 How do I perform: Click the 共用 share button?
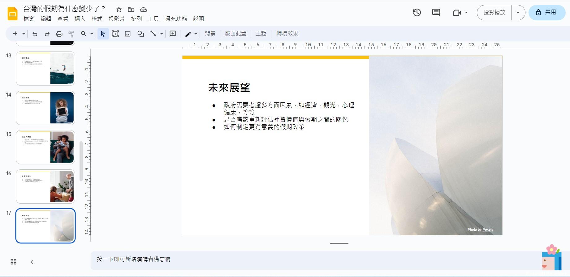(x=547, y=13)
